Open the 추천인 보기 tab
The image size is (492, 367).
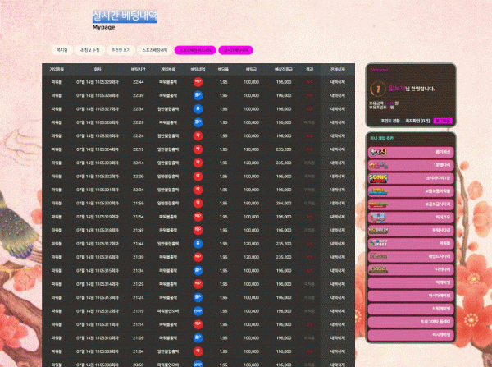121,50
